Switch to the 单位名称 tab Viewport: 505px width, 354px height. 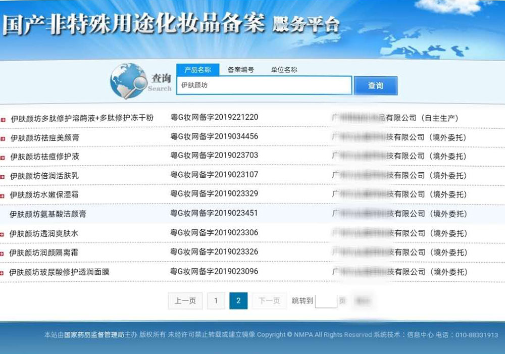284,70
